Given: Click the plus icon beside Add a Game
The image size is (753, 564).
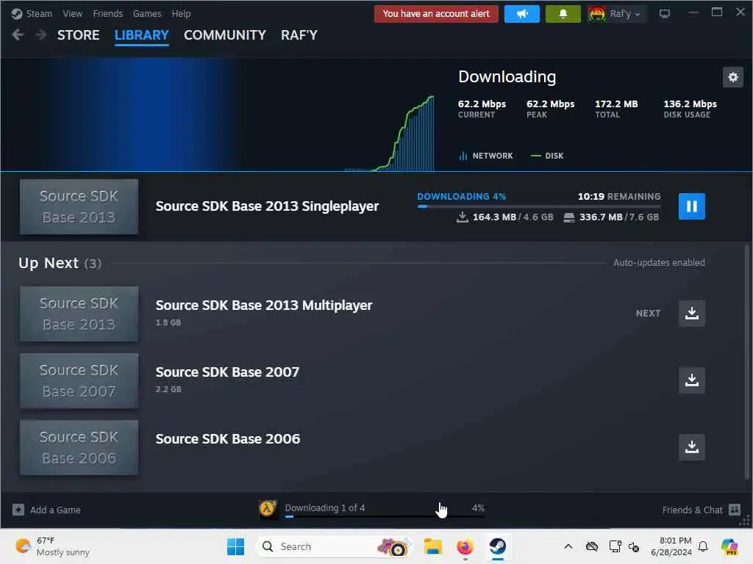Looking at the screenshot, I should click(x=18, y=510).
